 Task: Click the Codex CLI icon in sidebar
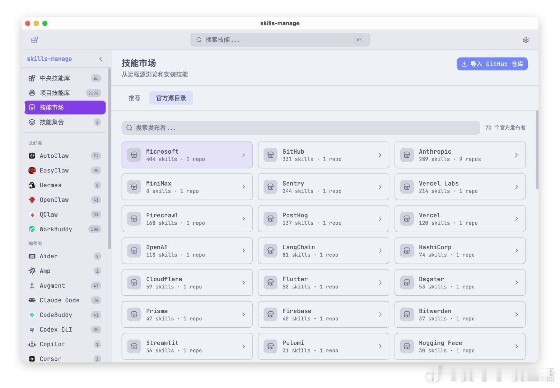click(32, 329)
